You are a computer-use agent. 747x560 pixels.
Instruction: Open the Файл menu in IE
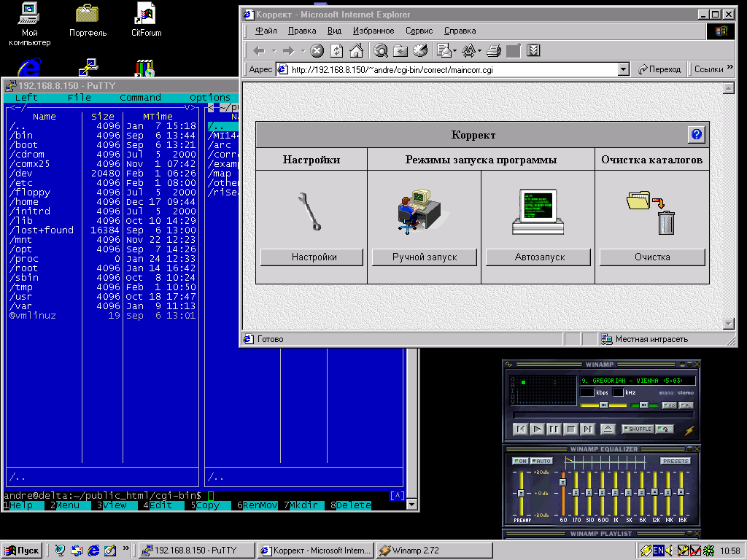coord(266,31)
